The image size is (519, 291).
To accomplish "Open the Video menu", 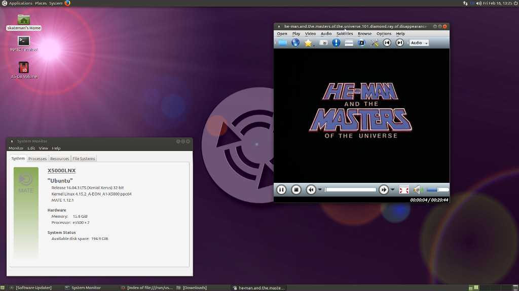I will pyautogui.click(x=310, y=34).
